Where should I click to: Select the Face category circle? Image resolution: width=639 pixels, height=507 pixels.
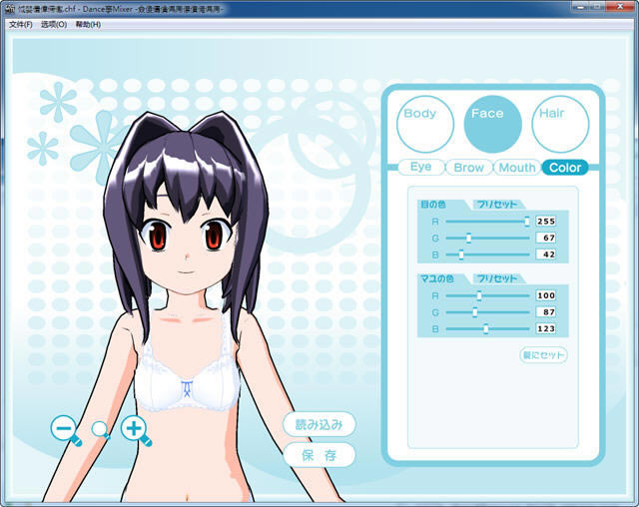point(493,124)
